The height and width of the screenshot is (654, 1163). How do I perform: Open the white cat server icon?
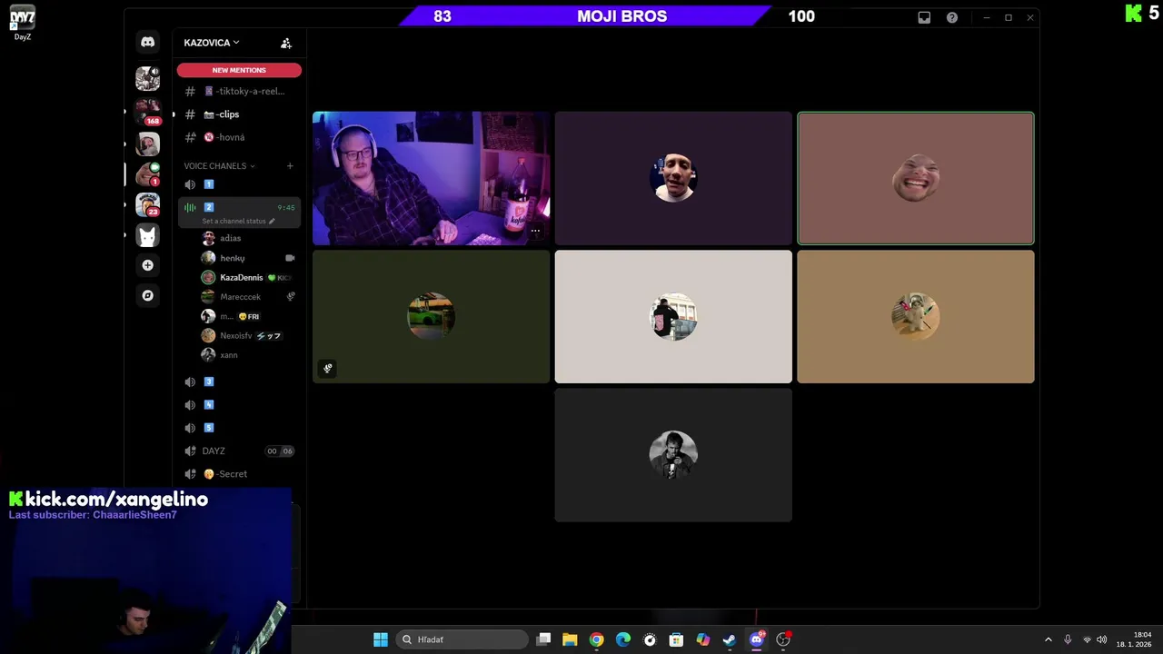pos(147,235)
